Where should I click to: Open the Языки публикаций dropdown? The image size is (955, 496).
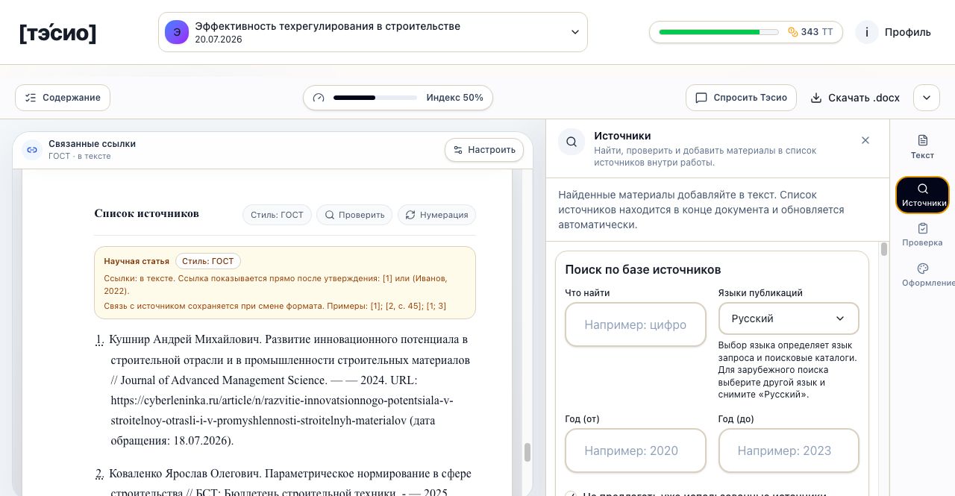789,318
